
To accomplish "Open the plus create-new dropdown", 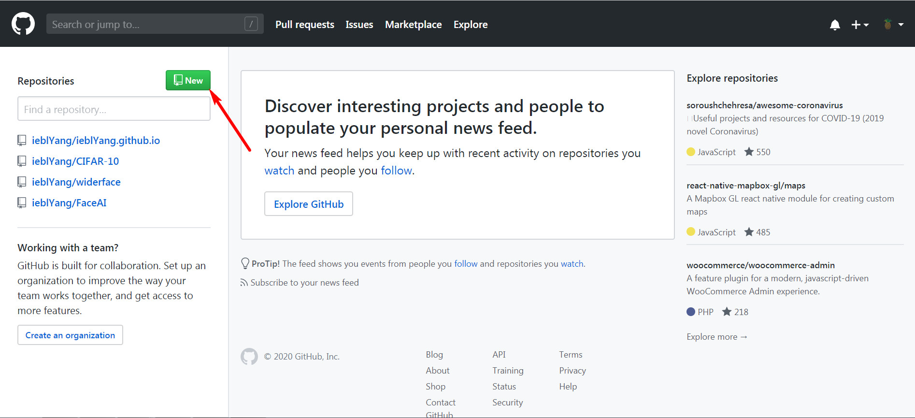I will pyautogui.click(x=860, y=25).
